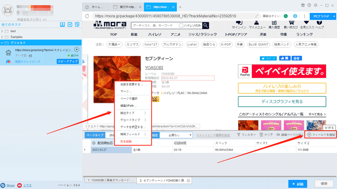Expand 抽出タイプ submenu
This screenshot has height=189, width=337.
coord(133,113)
